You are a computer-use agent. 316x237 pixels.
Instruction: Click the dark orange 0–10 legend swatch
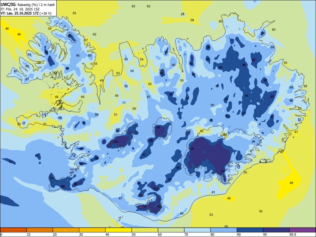13,230
